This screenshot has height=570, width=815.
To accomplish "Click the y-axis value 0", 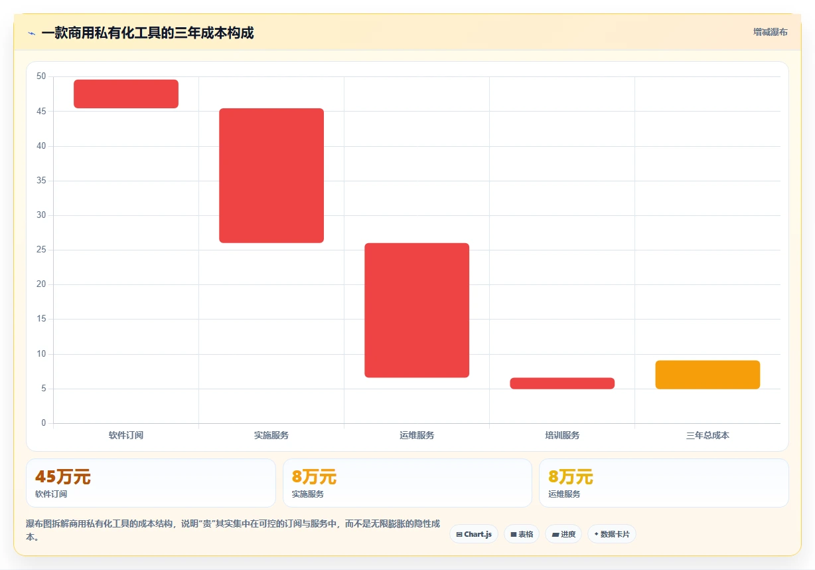I will [44, 423].
